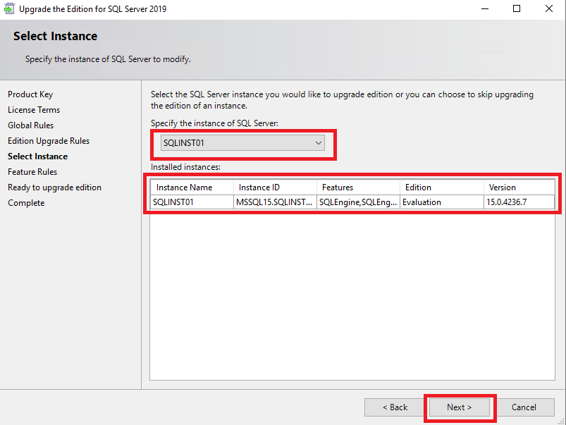Click the MSSQL15.SQLINST... instance ID cell
The width and height of the screenshot is (566, 425).
pyautogui.click(x=275, y=202)
